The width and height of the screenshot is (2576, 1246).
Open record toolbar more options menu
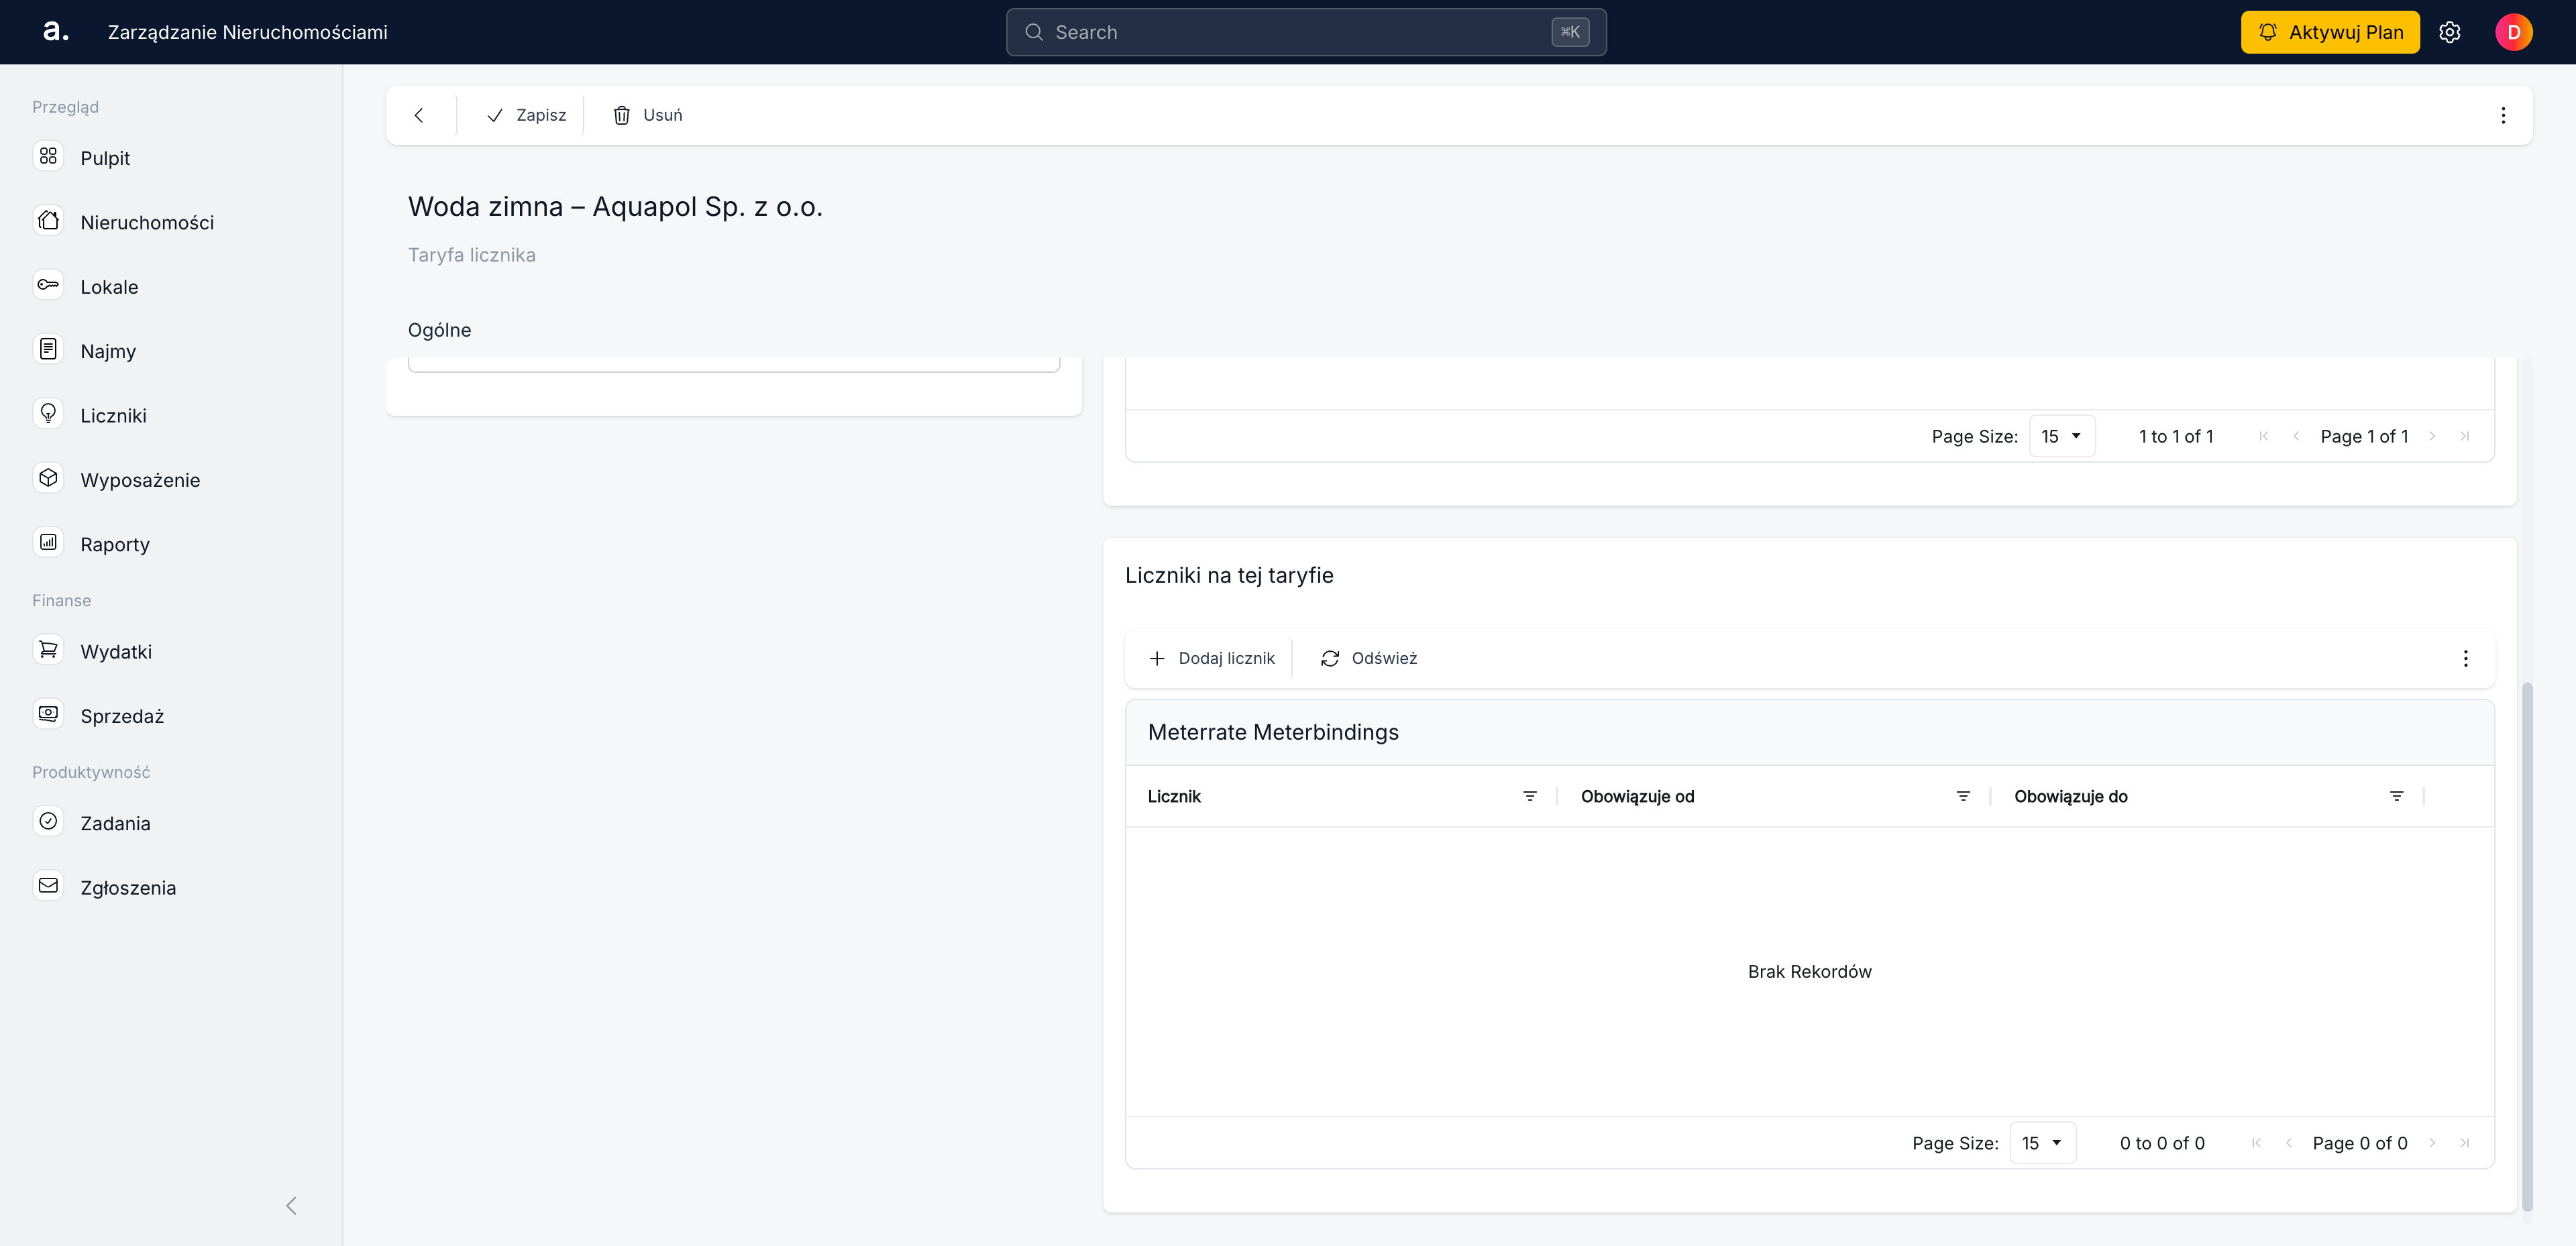tap(2503, 115)
